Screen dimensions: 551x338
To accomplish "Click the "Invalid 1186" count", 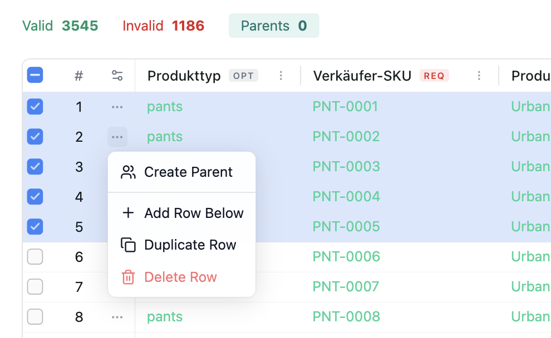I will coord(163,25).
